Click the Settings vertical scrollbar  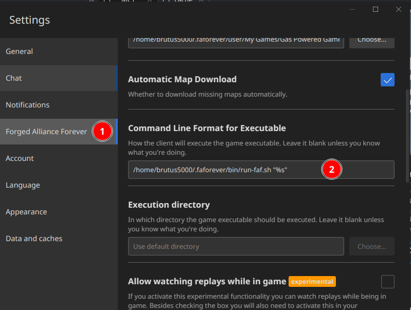tap(407, 136)
